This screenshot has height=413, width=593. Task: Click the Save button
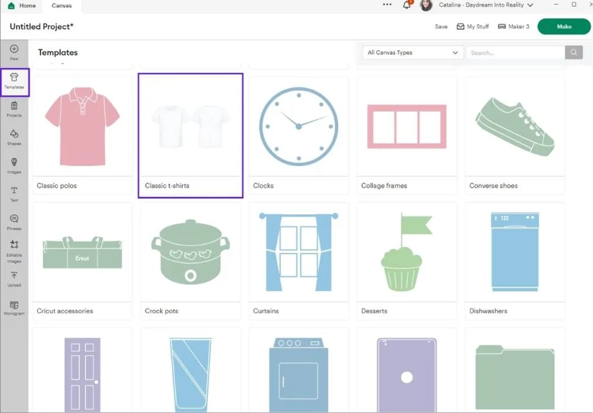pos(441,27)
